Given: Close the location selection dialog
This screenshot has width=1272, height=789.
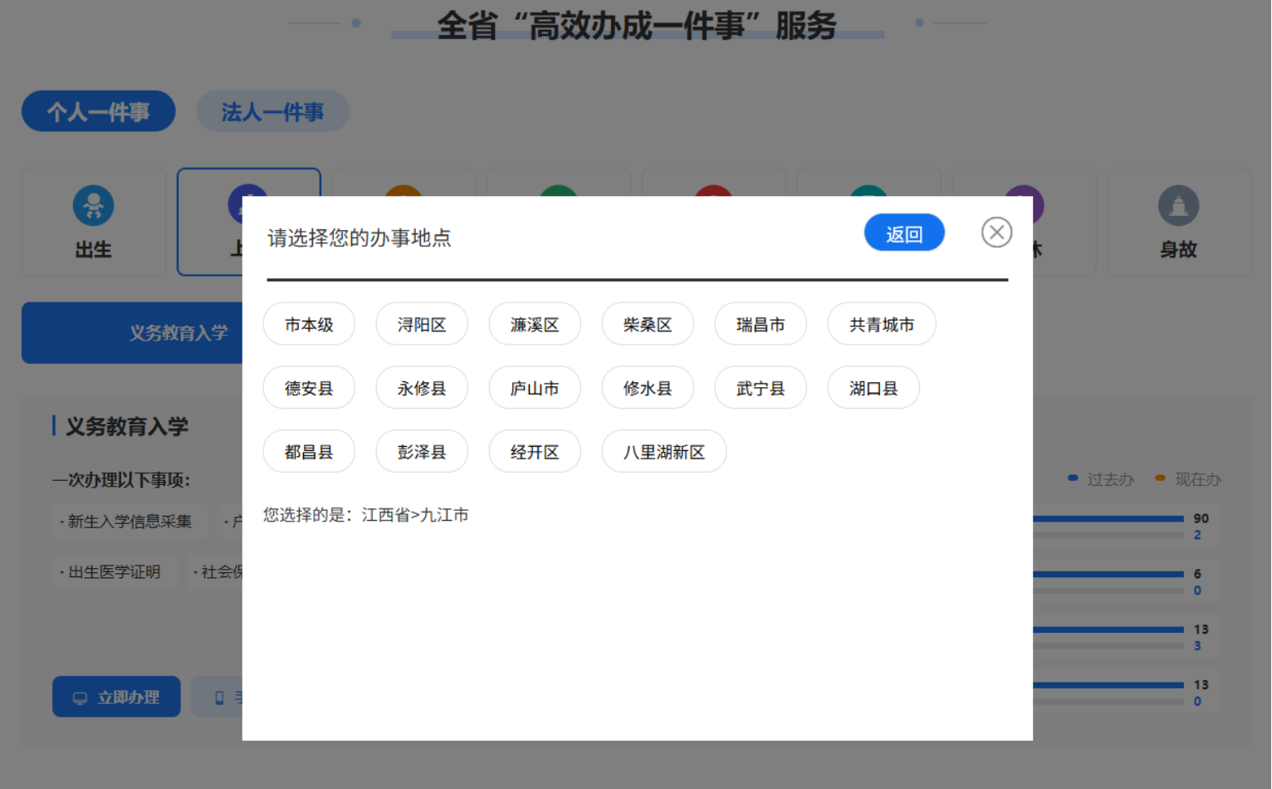Looking at the screenshot, I should (x=996, y=233).
